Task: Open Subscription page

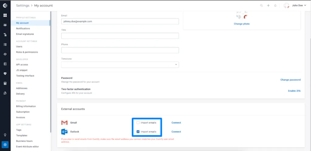Action: tap(23, 112)
